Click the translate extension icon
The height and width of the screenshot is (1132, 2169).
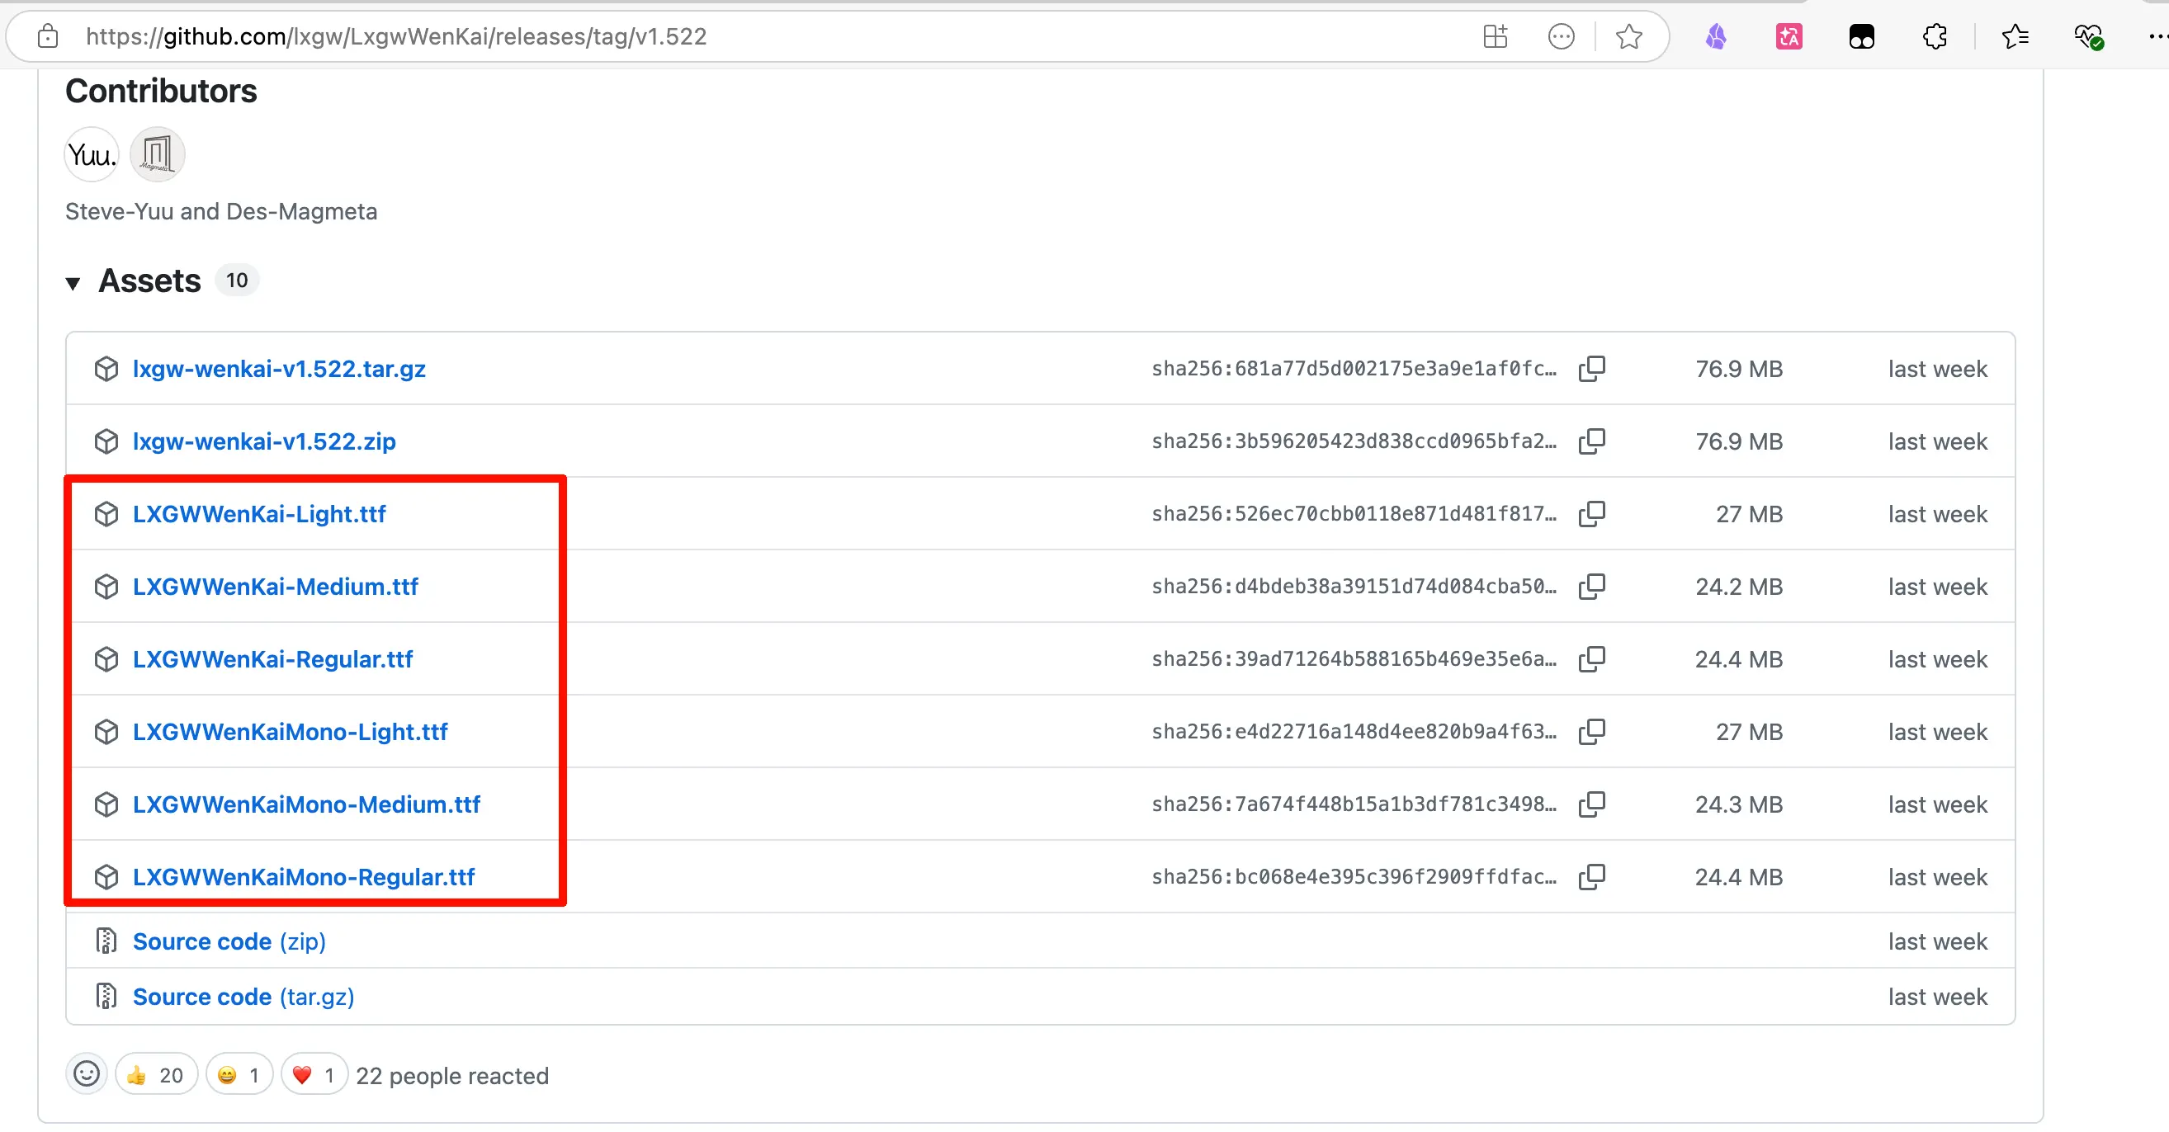click(x=1789, y=37)
